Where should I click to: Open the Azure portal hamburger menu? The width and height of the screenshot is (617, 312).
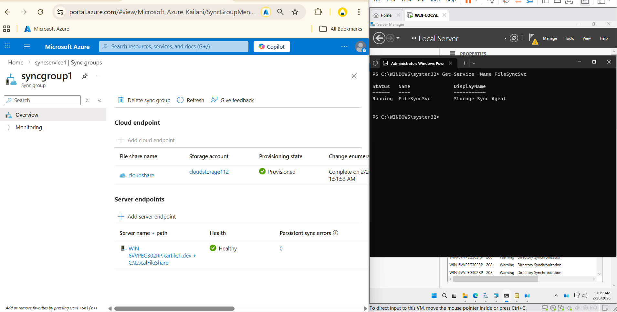point(27,46)
